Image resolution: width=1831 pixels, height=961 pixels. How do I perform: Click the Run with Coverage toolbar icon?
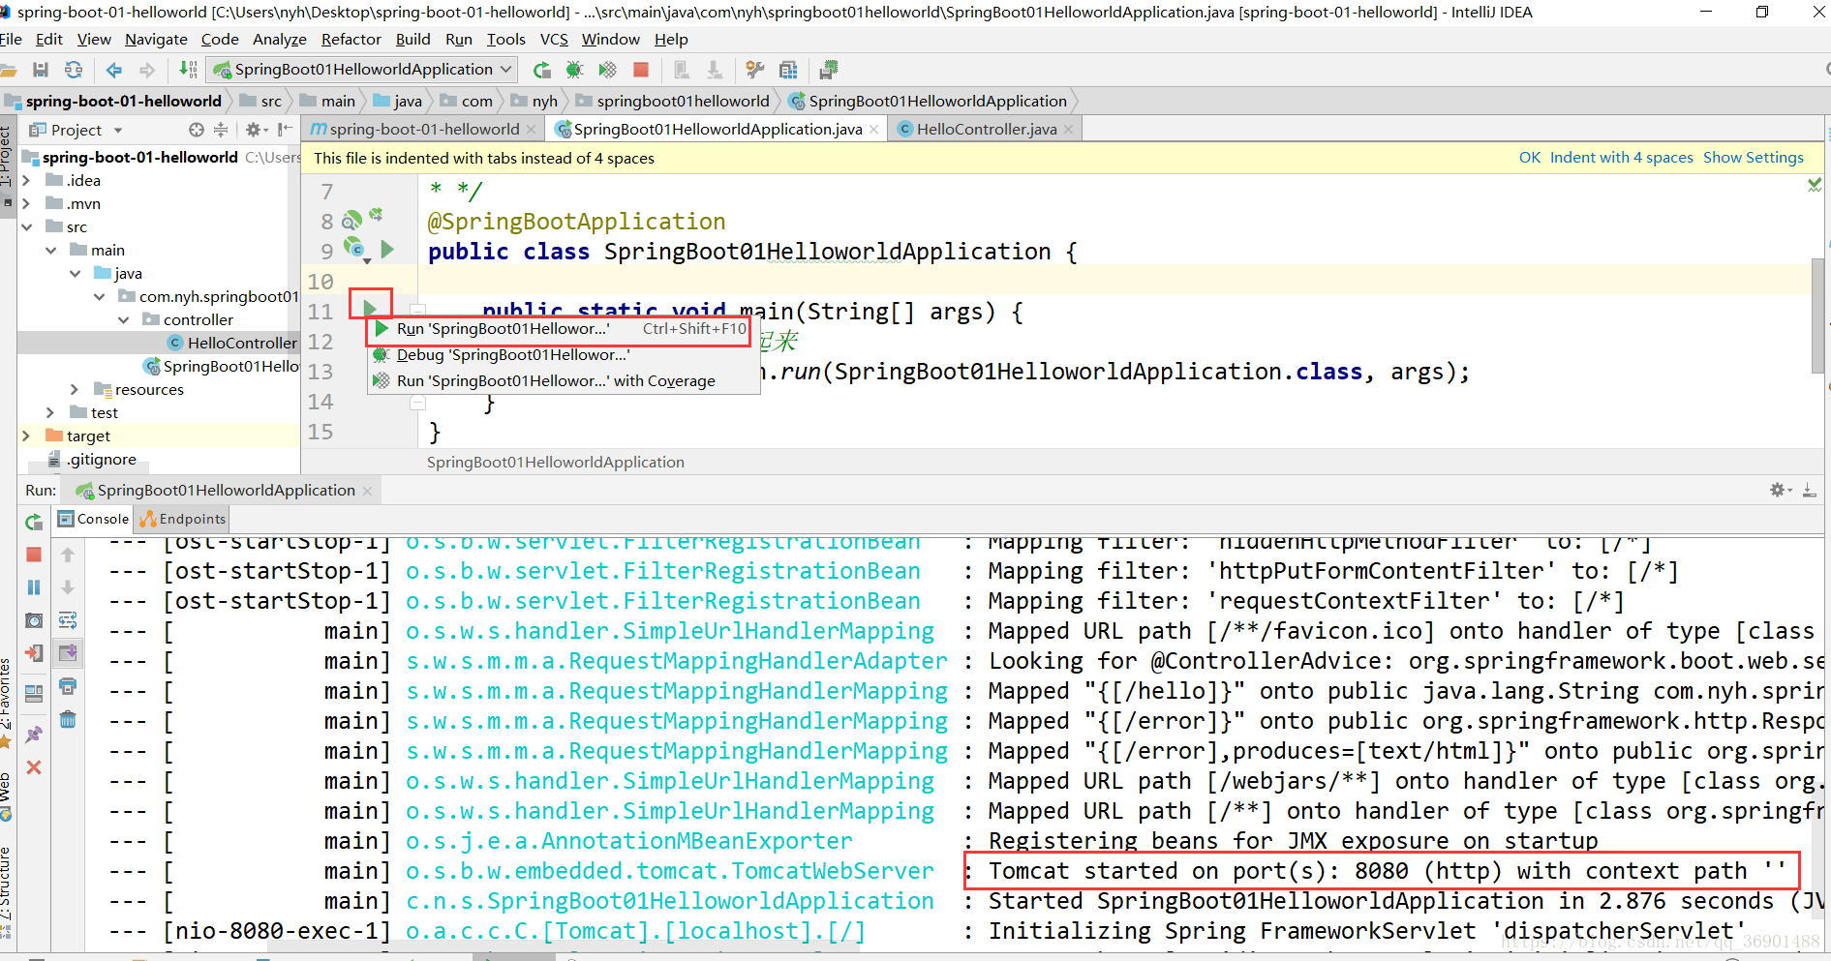[607, 70]
